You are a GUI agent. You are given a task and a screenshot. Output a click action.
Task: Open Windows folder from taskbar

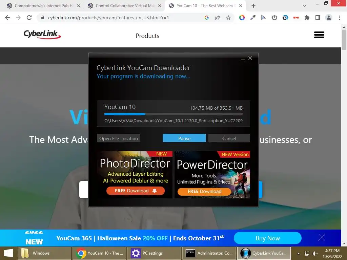[44, 253]
